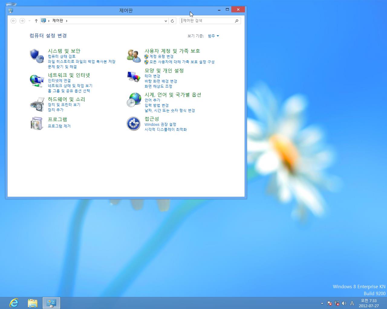387x309 pixels.
Task: Click the network status tray icon
Action: pos(337,303)
